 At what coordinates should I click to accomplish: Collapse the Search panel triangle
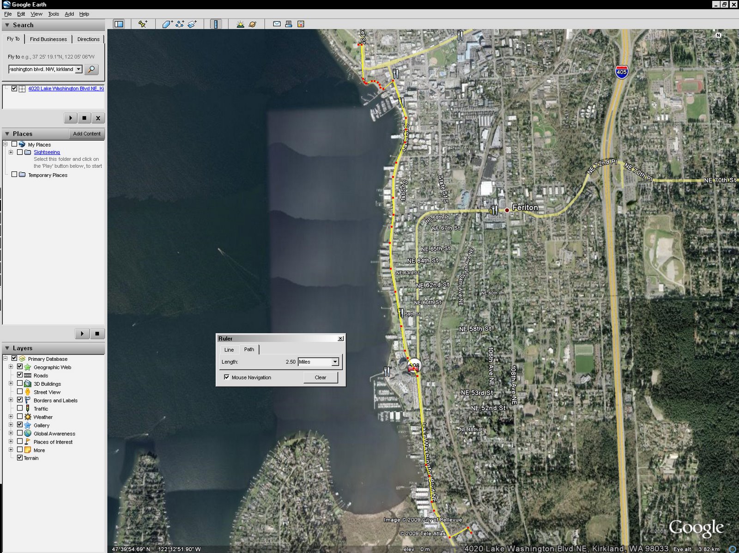(7, 25)
